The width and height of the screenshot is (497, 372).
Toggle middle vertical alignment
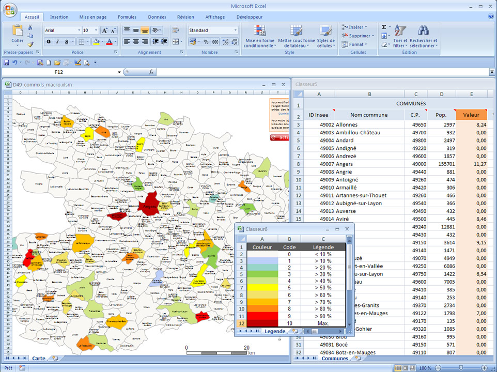click(136, 30)
